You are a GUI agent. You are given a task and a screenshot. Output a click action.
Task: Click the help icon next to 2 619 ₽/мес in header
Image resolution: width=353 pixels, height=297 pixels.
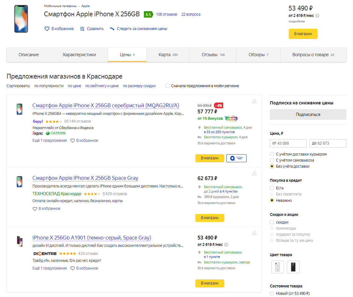click(x=317, y=16)
